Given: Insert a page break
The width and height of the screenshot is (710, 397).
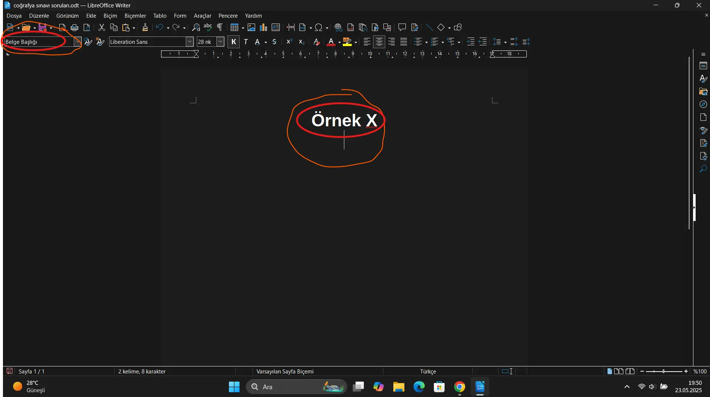Looking at the screenshot, I should point(291,27).
